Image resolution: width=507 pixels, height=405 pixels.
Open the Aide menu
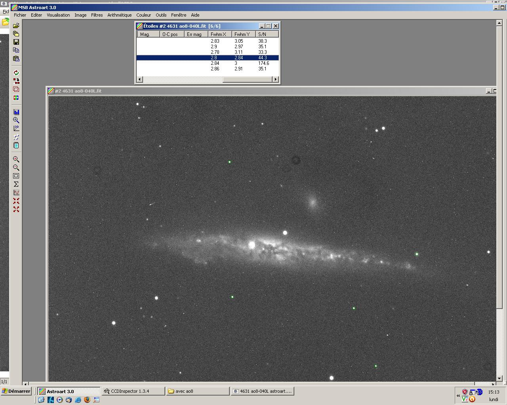point(195,15)
